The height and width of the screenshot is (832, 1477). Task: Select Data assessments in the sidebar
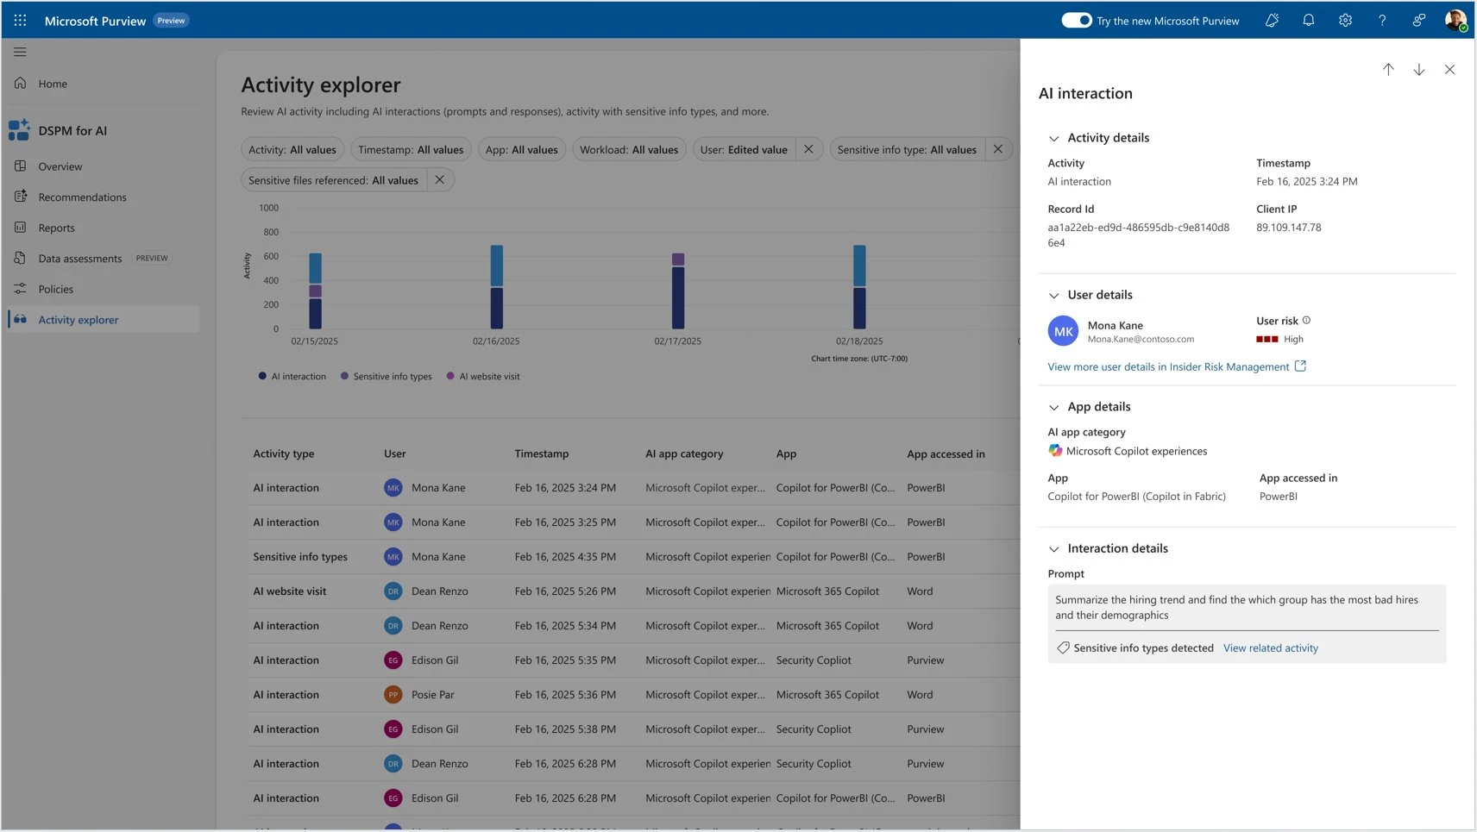click(79, 258)
